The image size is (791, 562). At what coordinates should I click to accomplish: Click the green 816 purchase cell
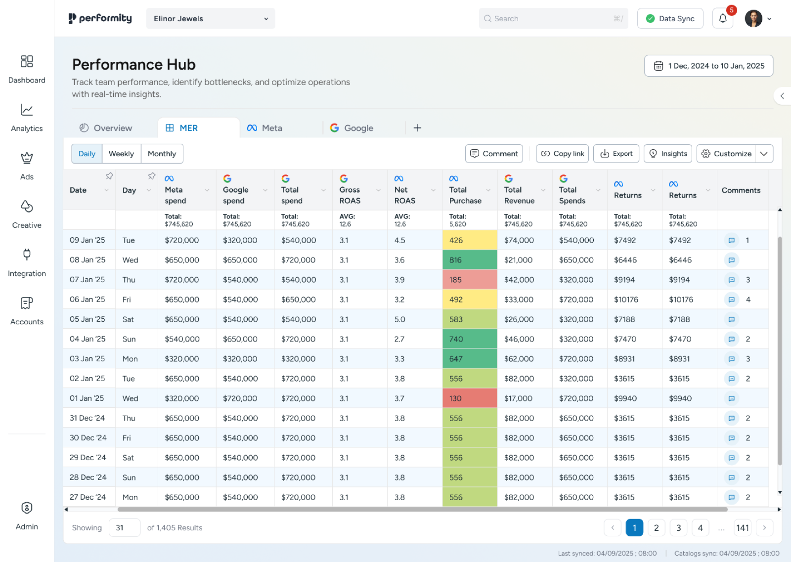470,260
